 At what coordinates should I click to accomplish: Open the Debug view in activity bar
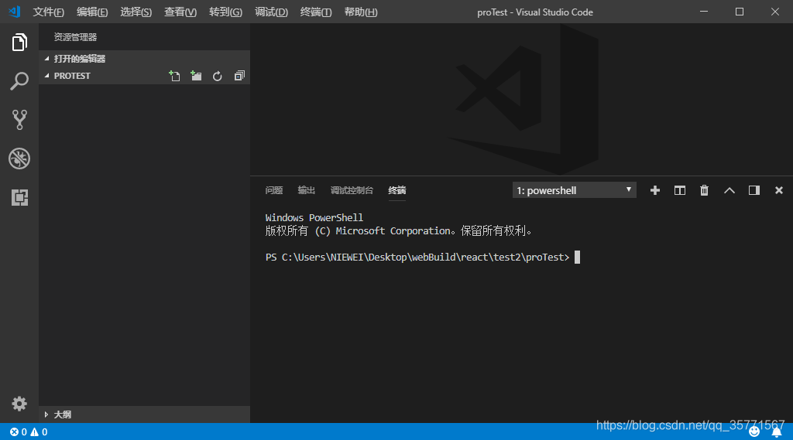[x=19, y=159]
